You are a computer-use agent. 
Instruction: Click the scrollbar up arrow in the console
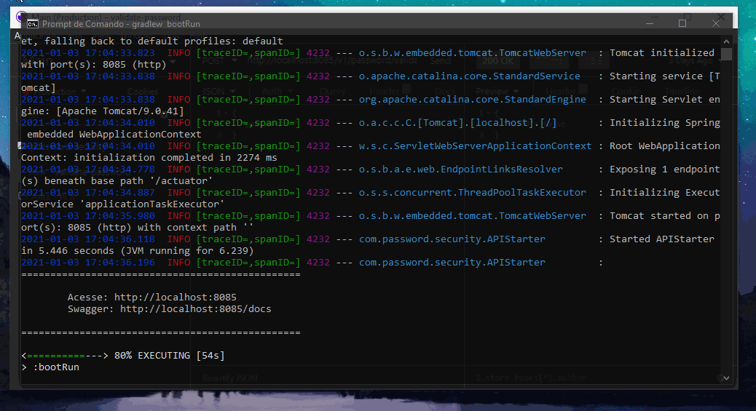coord(727,41)
